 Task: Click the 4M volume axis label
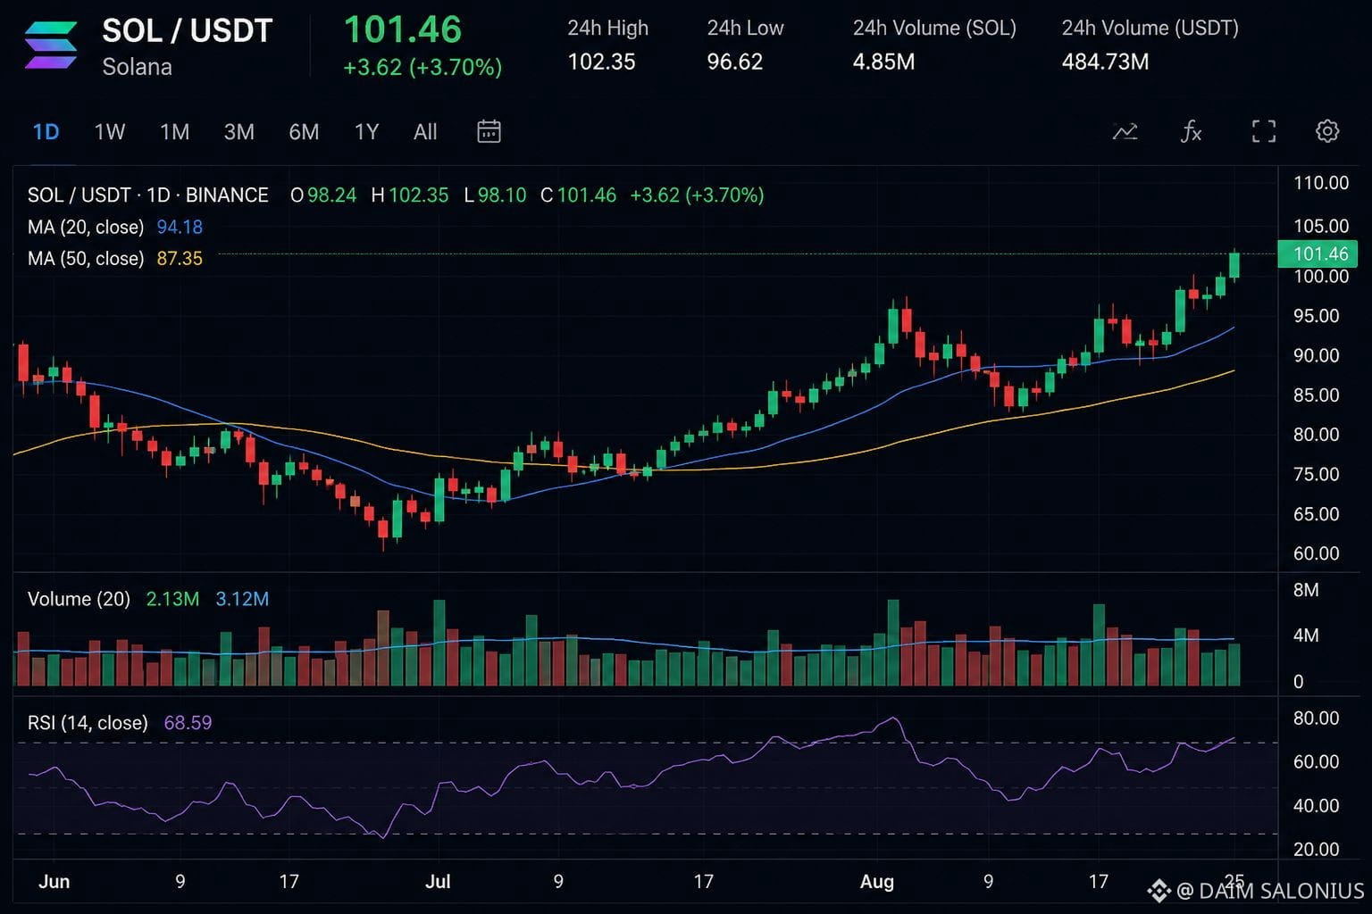point(1306,636)
